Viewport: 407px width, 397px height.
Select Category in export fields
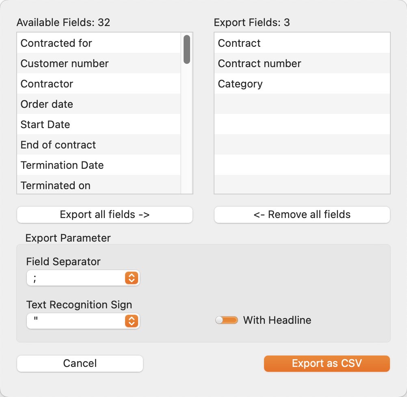coord(302,83)
